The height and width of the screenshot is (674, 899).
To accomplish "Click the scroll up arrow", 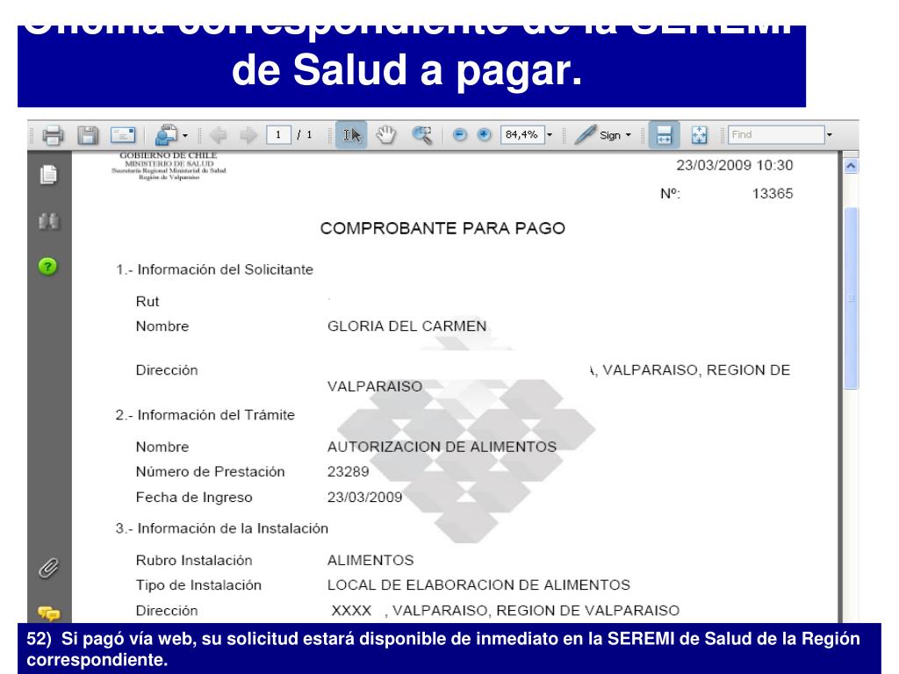I will (x=851, y=166).
